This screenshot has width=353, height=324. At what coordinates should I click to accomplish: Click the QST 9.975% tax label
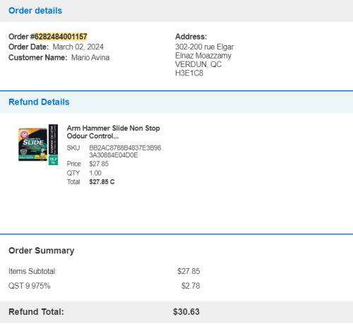click(x=30, y=286)
